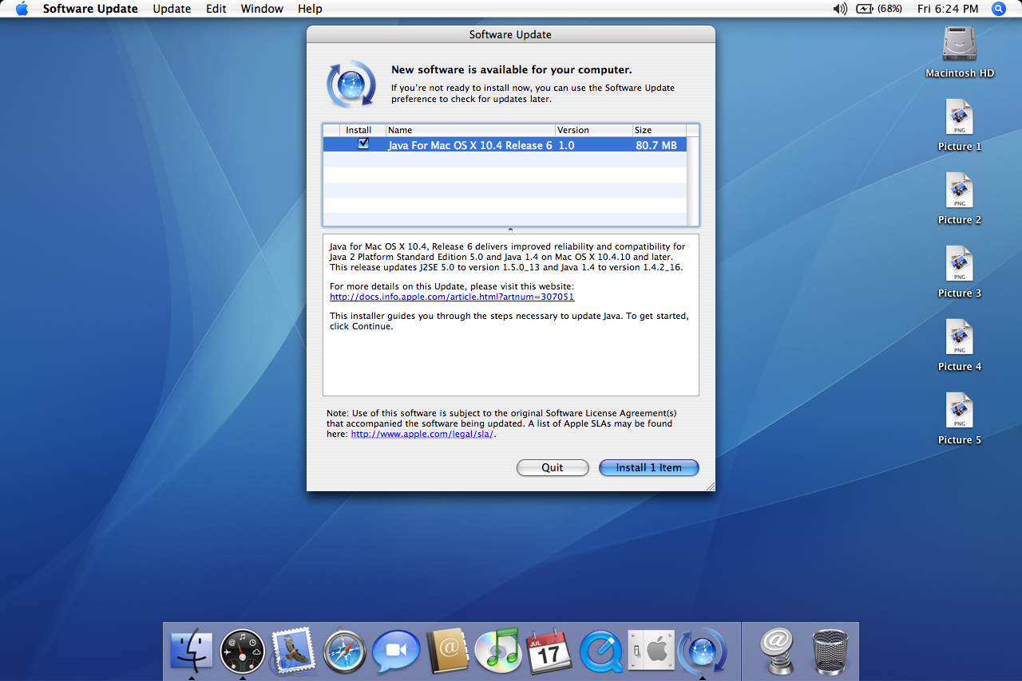The width and height of the screenshot is (1022, 681).
Task: Click Software Update icon in the Dock
Action: point(703,651)
